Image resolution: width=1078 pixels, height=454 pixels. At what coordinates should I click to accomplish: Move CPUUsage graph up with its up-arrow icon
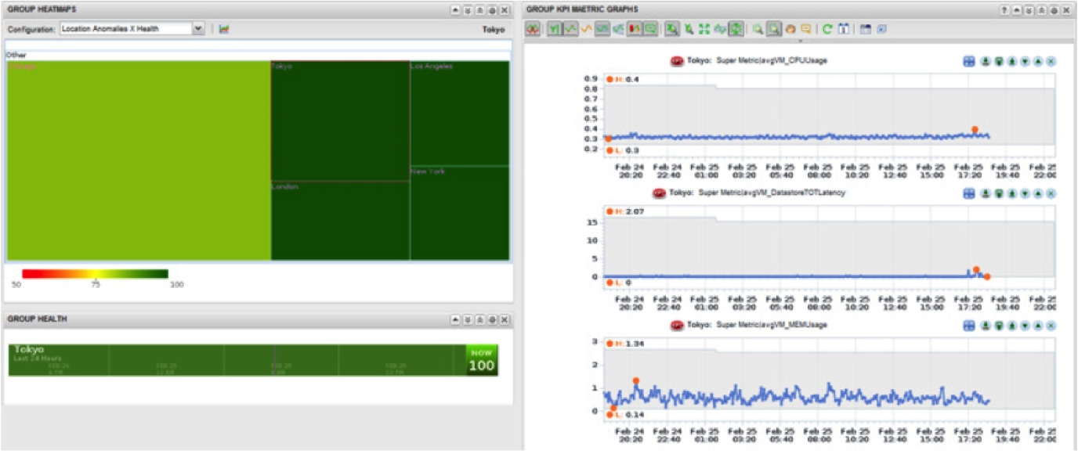click(x=1038, y=61)
